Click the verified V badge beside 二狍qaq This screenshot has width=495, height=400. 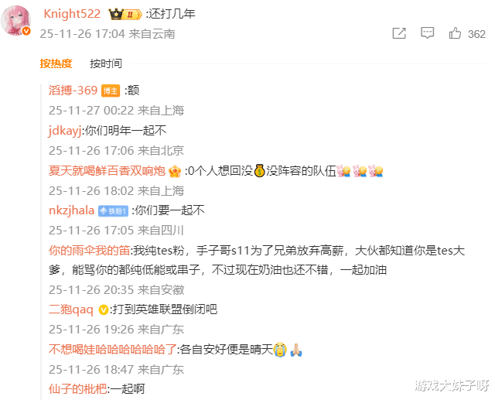[x=103, y=309]
